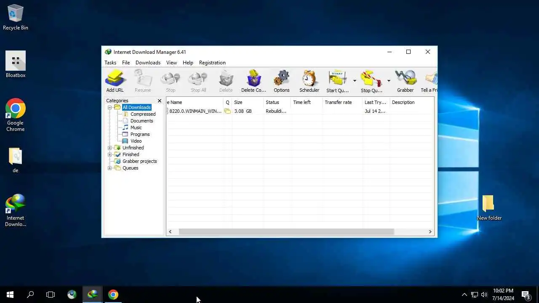This screenshot has height=303, width=539.
Task: Select the 8220.0.WINMAIN_WIN download row
Action: tap(300, 111)
